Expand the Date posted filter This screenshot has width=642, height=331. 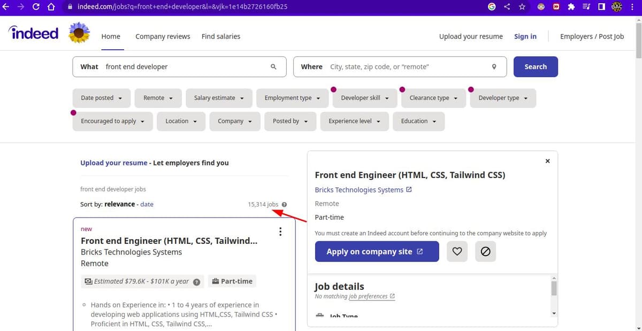coord(101,98)
